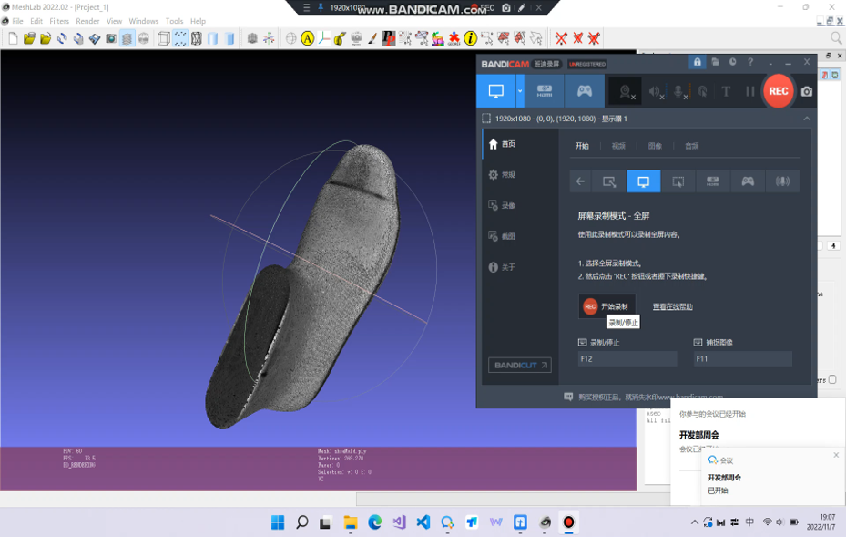Open the 查看在线帮助 online help link
This screenshot has height=537, width=846.
672,306
